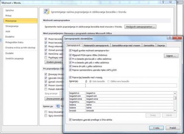Toggle Pokaži gumbe možnosti samopopravkov checkbox

tap(70, 51)
